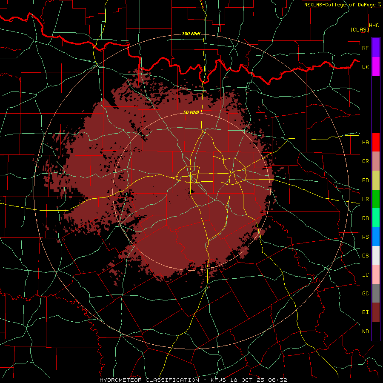Click the dark green HR legend swatch
Screen dimensions: 383x383
coord(376,199)
